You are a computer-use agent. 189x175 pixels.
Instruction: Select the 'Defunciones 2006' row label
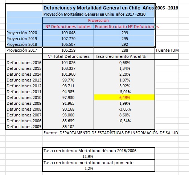(x=24, y=121)
